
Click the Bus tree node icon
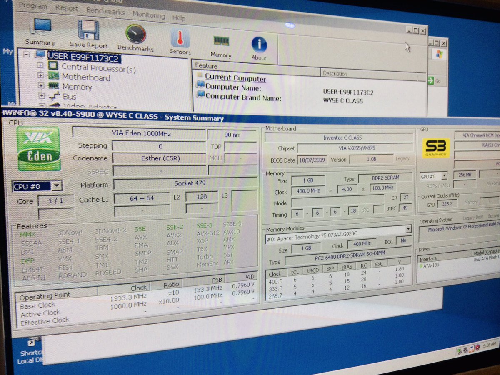pyautogui.click(x=54, y=96)
